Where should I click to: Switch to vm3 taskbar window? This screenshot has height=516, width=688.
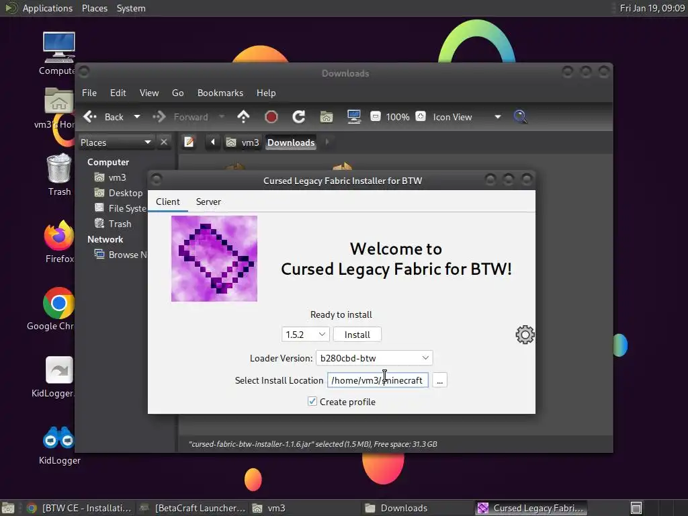tap(304, 508)
